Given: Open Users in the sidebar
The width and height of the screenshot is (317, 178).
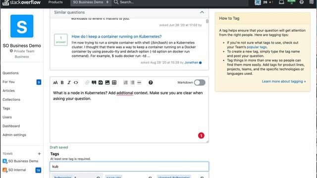Looking at the screenshot, I should click(x=7, y=117).
